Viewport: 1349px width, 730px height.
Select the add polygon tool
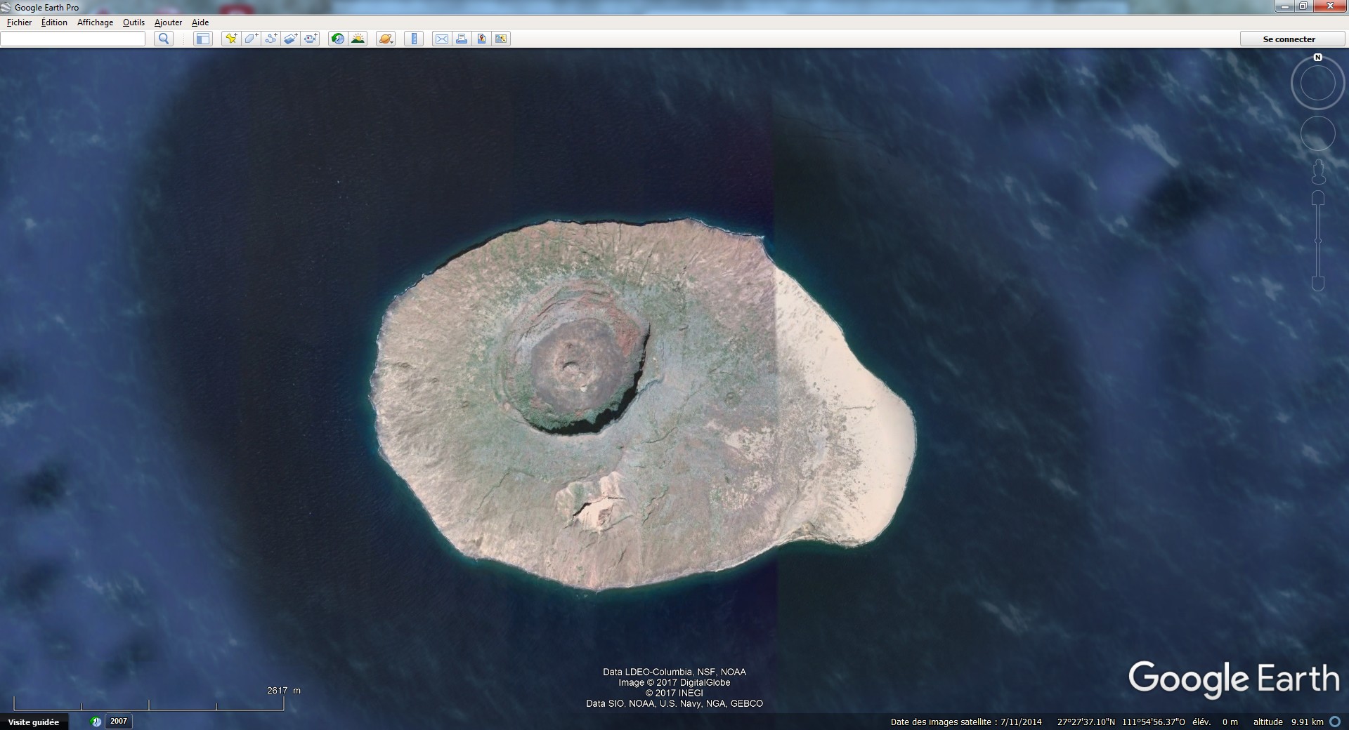(x=251, y=39)
